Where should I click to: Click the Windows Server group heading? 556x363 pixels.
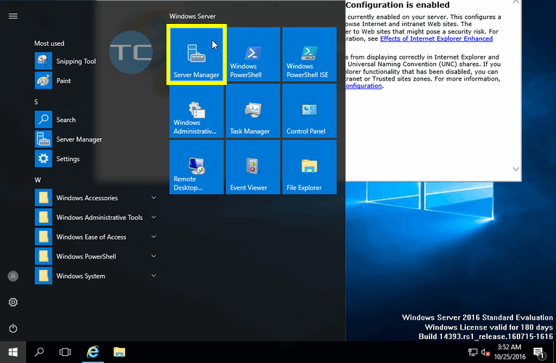click(192, 16)
